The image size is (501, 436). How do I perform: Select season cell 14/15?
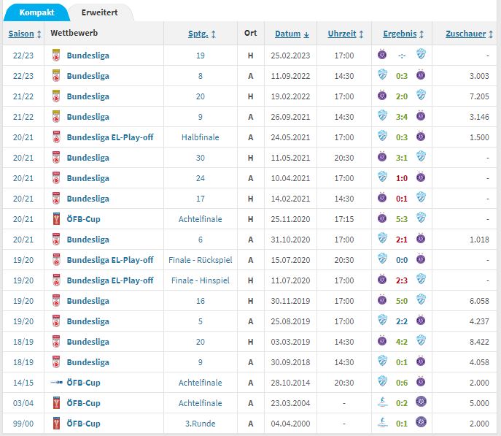pyautogui.click(x=23, y=383)
